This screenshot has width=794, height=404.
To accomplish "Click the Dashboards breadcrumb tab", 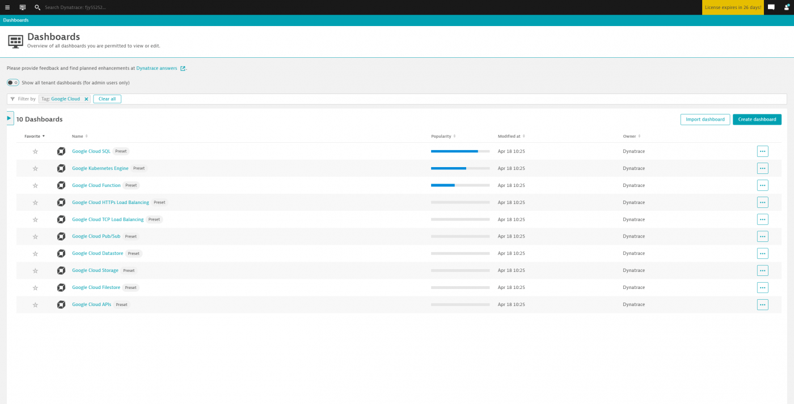I will [16, 20].
